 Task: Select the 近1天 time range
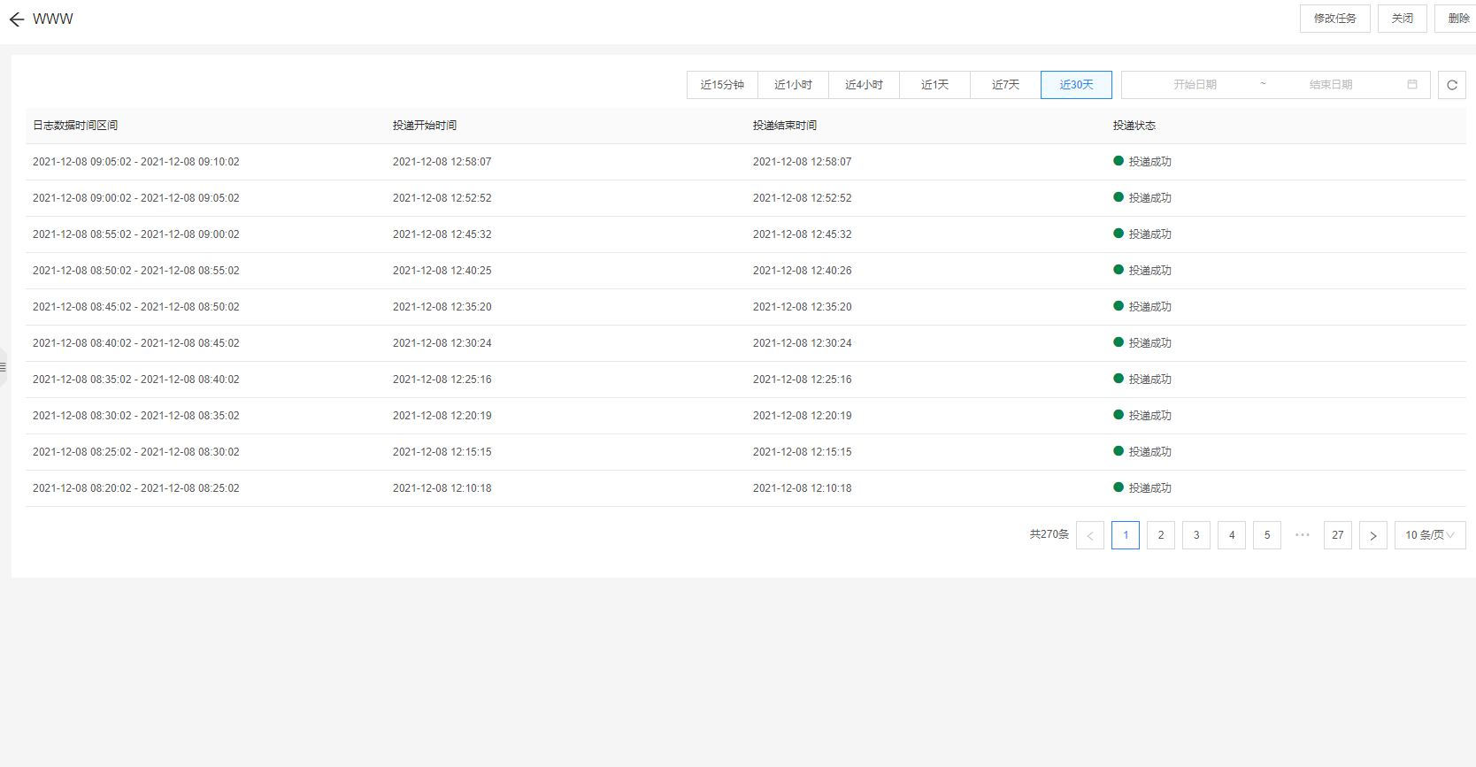[x=934, y=85]
